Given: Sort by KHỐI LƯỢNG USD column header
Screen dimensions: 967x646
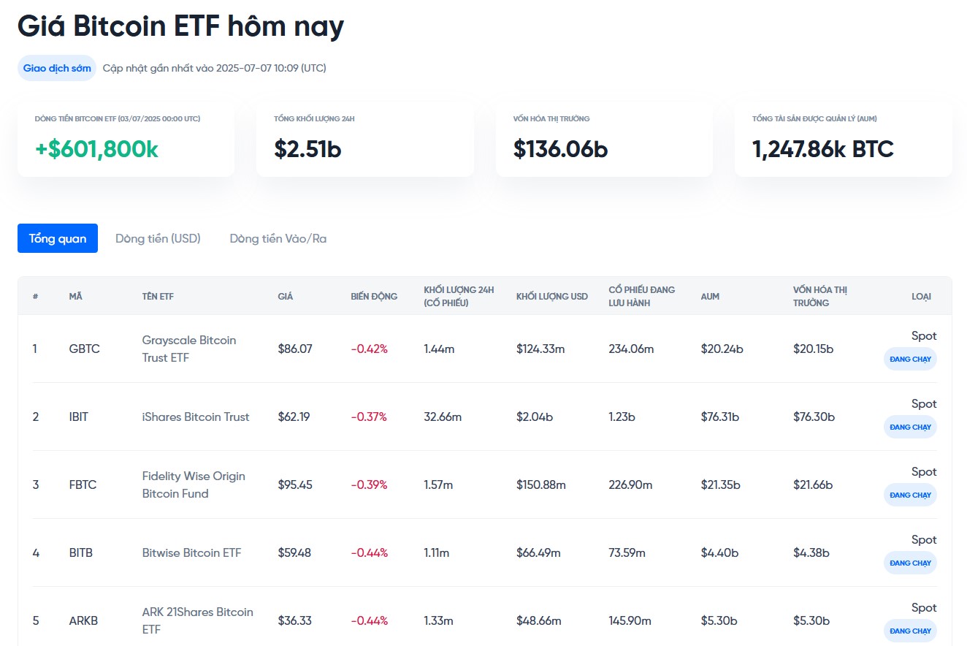Looking at the screenshot, I should [552, 297].
